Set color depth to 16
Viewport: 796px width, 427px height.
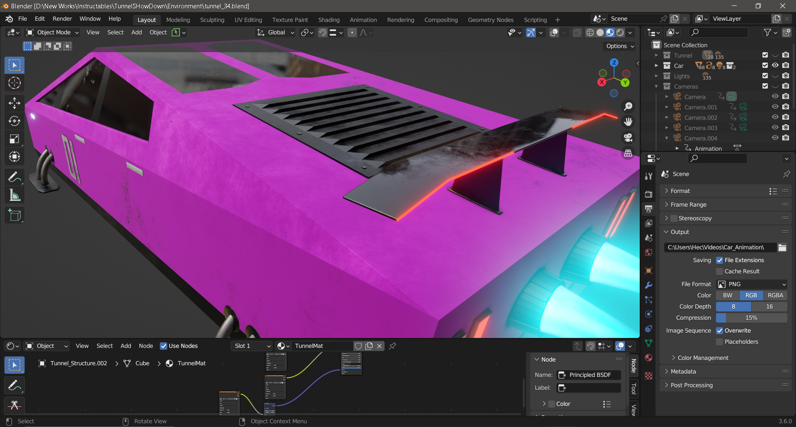click(769, 306)
